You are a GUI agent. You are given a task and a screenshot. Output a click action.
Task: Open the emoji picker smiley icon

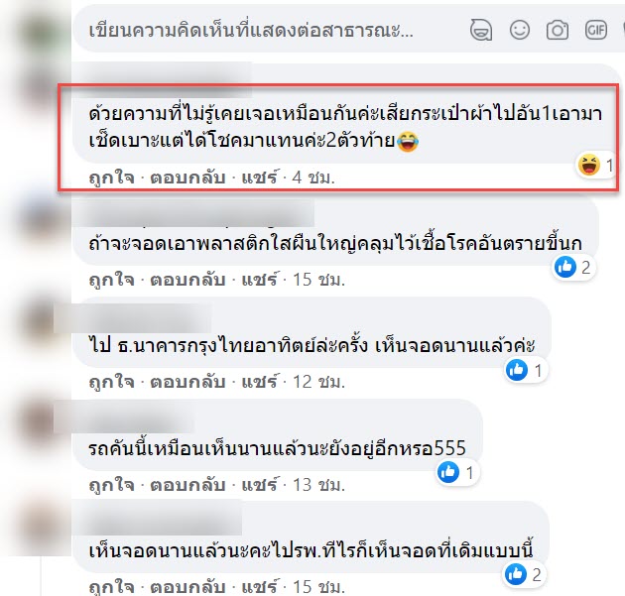(x=520, y=30)
